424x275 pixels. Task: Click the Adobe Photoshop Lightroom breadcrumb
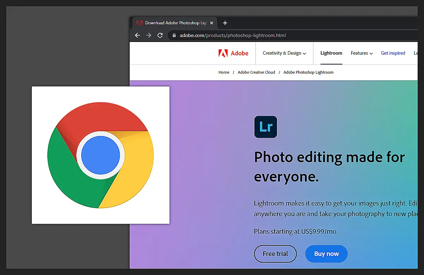(x=308, y=72)
